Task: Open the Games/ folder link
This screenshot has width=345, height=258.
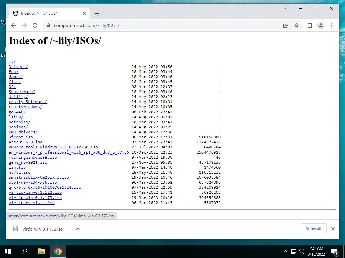Action: (x=16, y=77)
